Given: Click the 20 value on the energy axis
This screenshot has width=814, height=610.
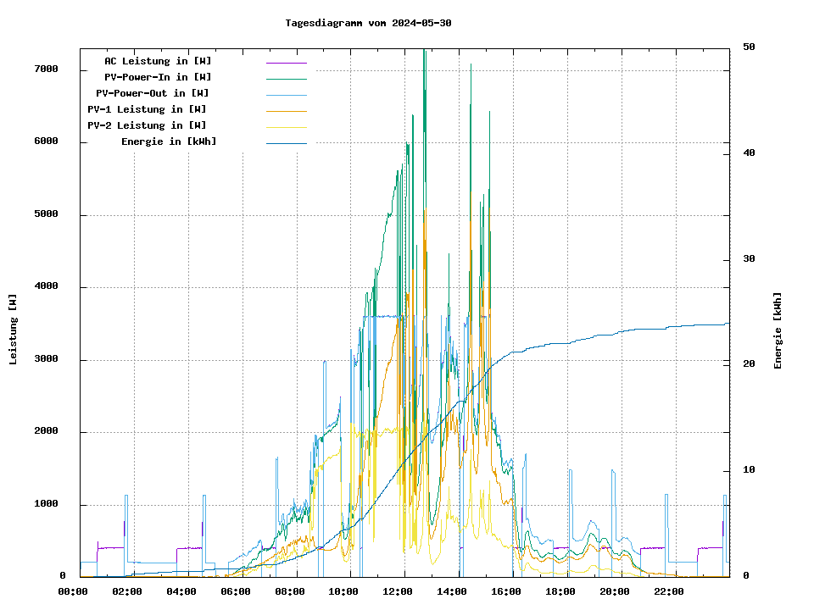Looking at the screenshot, I should click(x=749, y=364).
